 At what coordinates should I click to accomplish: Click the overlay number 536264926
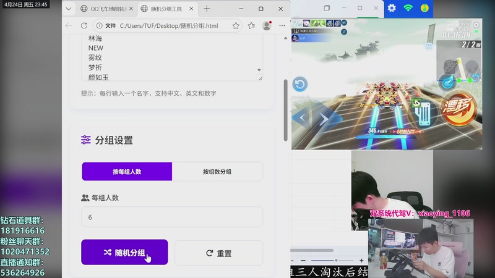point(22,272)
